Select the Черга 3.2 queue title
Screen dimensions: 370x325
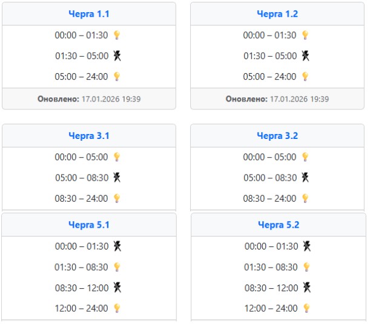[x=277, y=136]
